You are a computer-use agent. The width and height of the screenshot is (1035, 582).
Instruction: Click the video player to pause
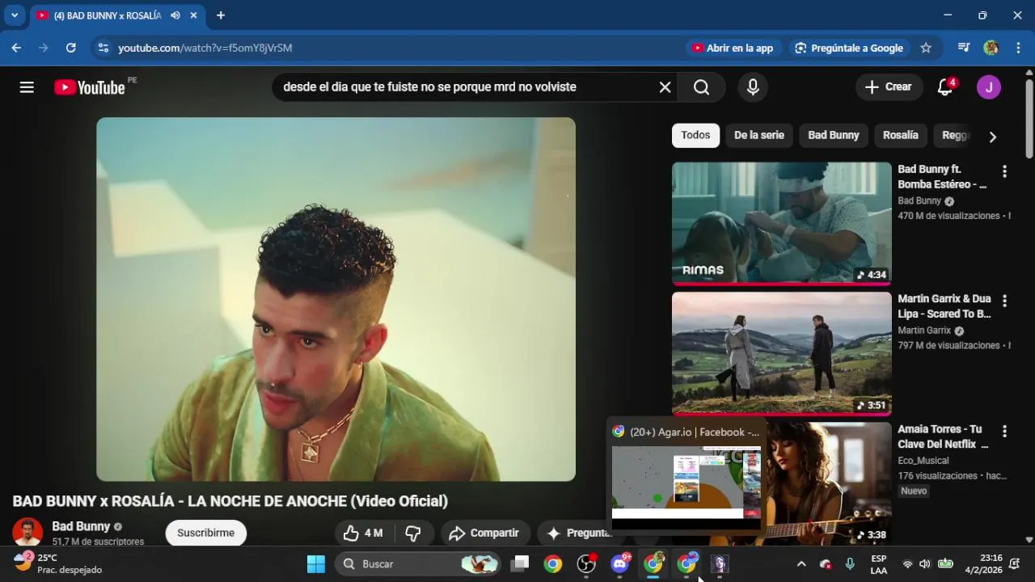[336, 299]
